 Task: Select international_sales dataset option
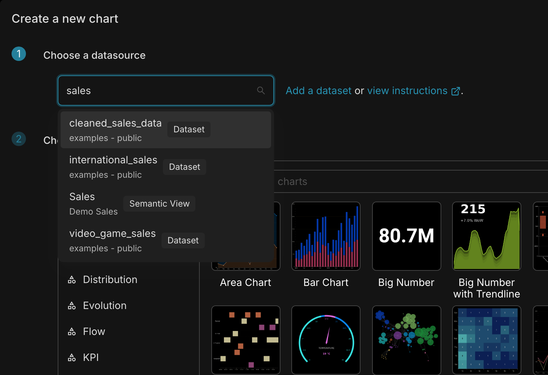tap(166, 167)
